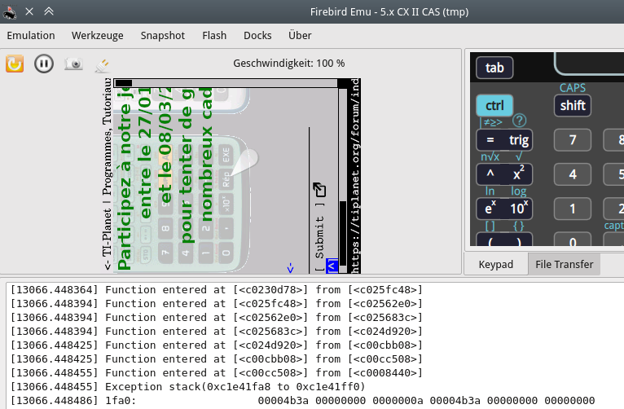Click the number 1 key

tap(573, 209)
